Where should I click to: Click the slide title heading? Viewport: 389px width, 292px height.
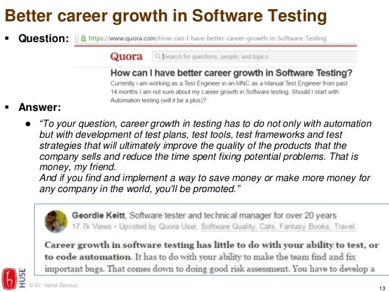166,16
